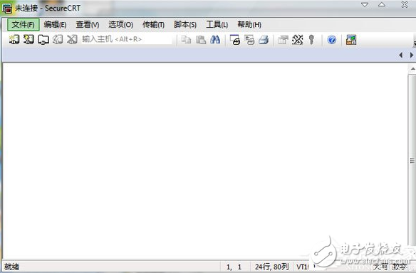
Task: Click inside the empty terminal area
Action: tap(205, 161)
